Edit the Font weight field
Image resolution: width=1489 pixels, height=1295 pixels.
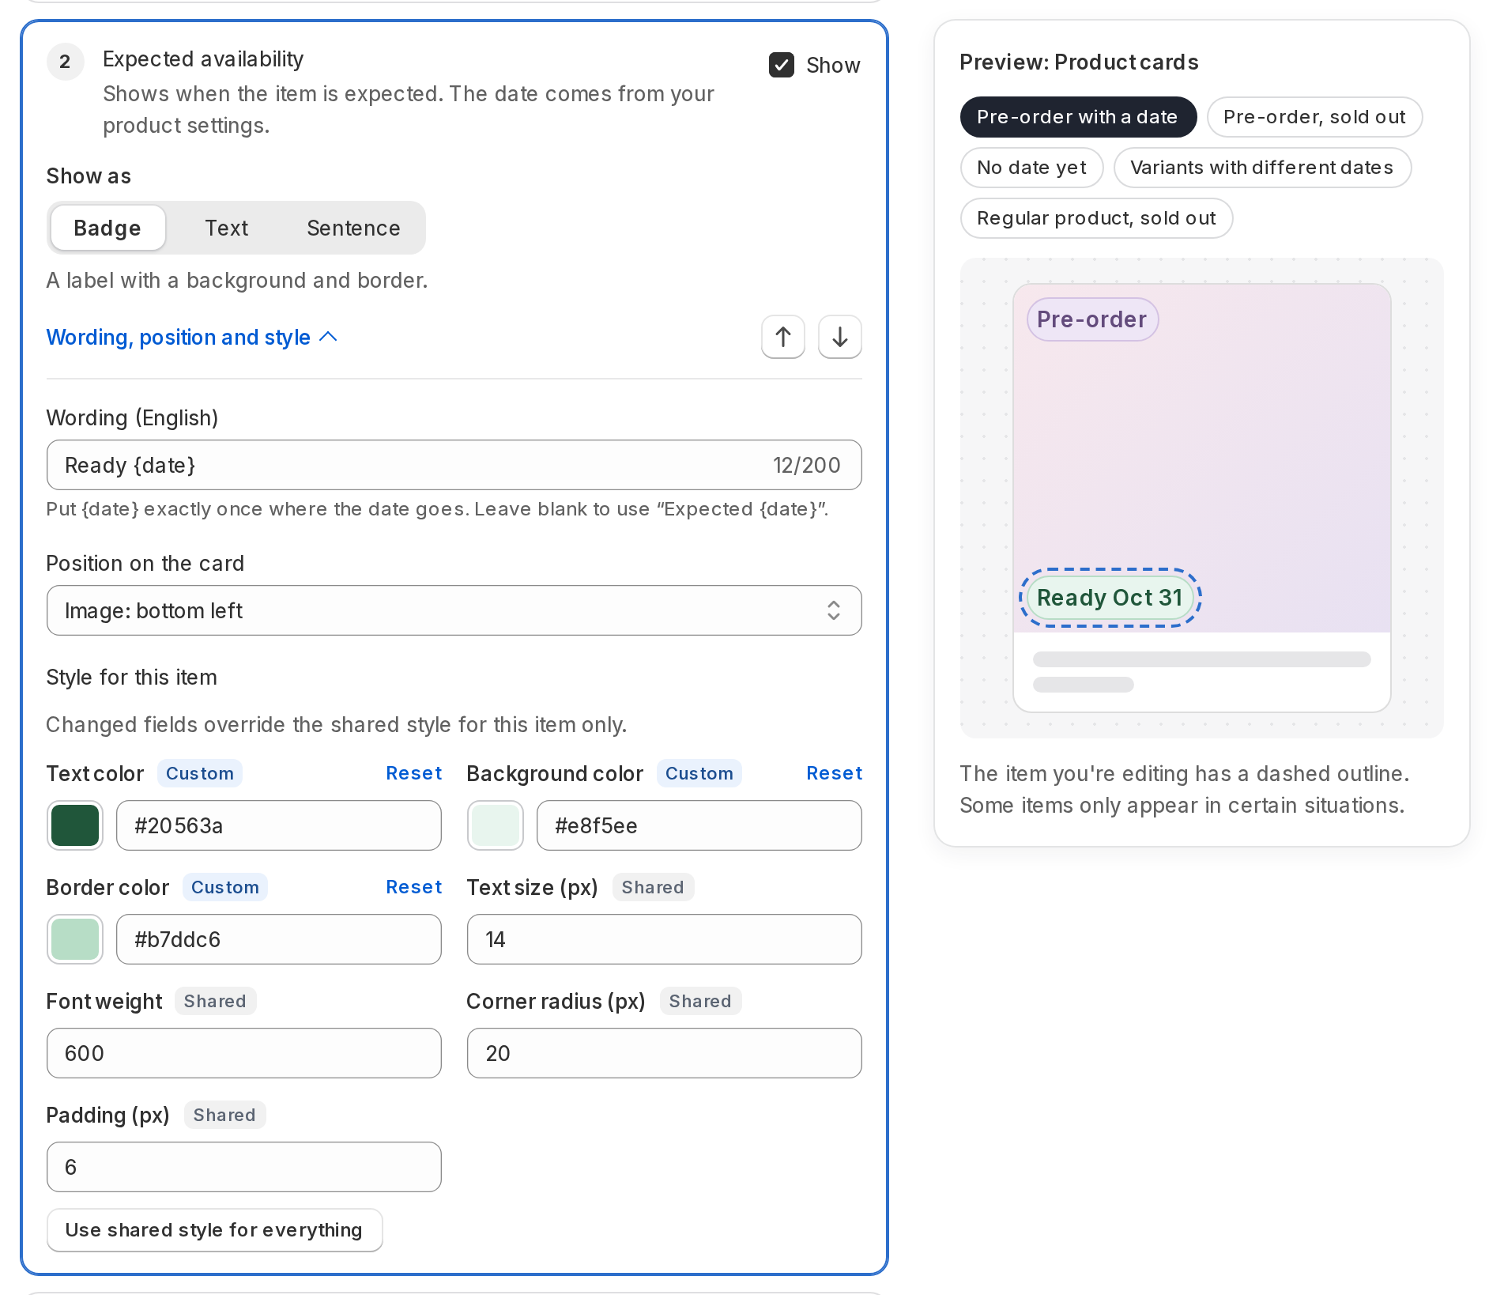pos(243,1053)
